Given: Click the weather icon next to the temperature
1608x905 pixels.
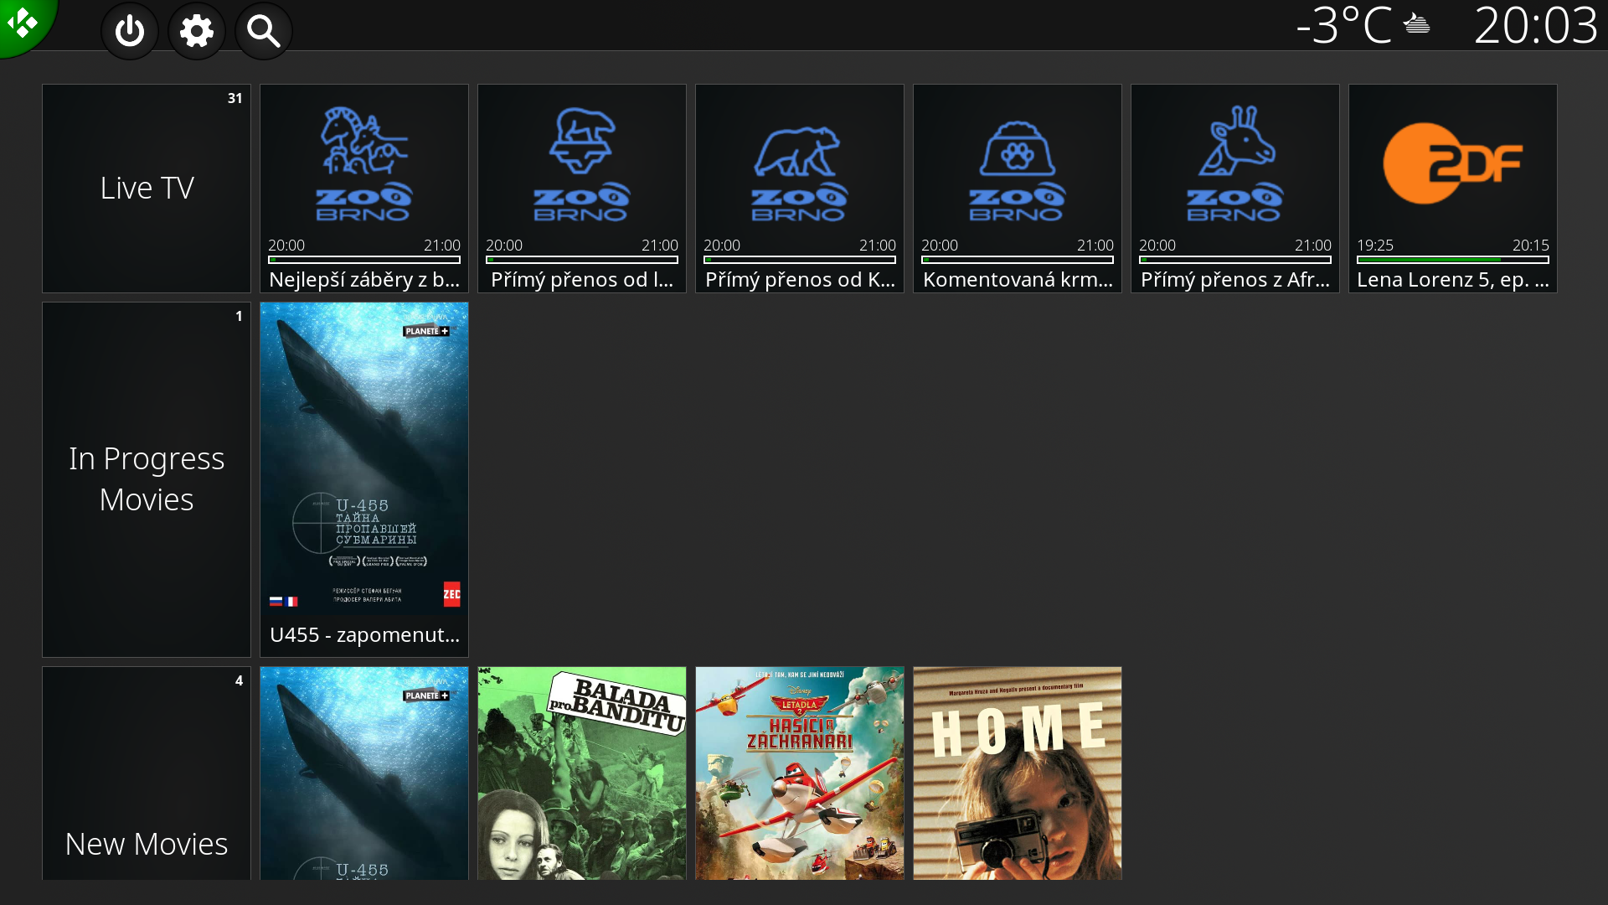Looking at the screenshot, I should (1416, 24).
